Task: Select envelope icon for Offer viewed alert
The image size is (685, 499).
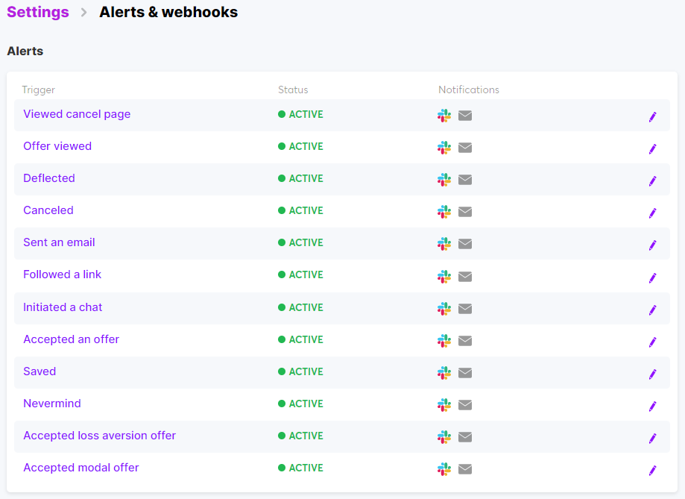Action: (x=465, y=148)
